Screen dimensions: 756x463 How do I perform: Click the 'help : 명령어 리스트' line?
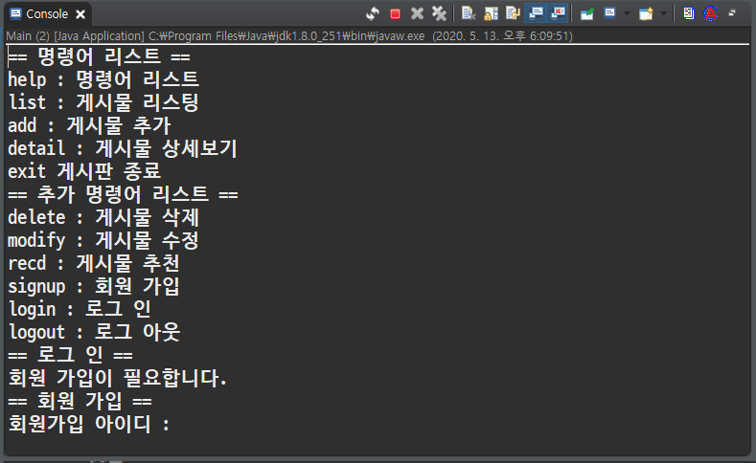(x=103, y=80)
